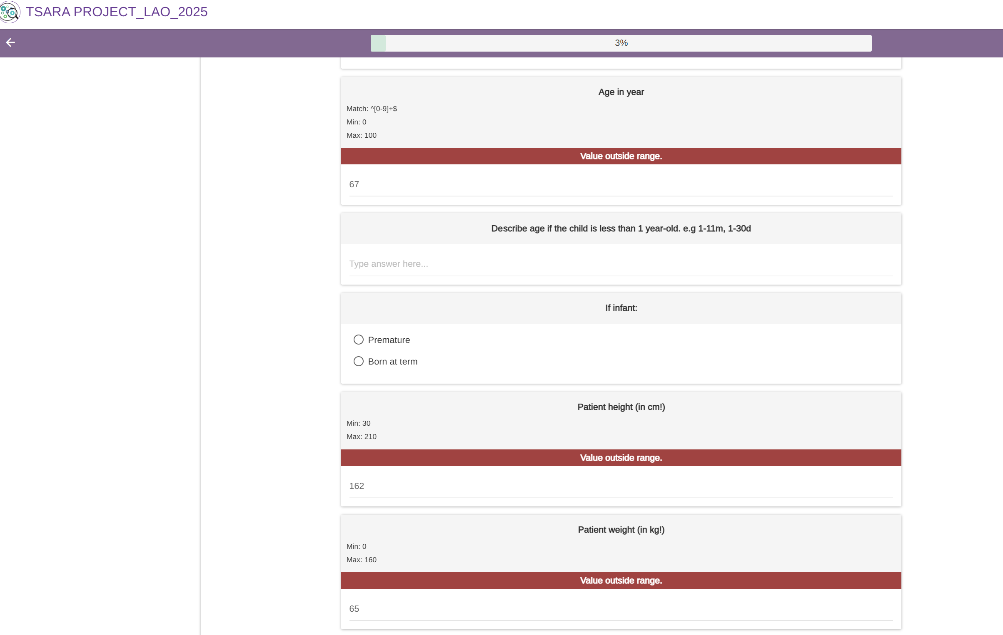Click the height Value outside range banner
This screenshot has height=635, width=1003.
tap(621, 458)
